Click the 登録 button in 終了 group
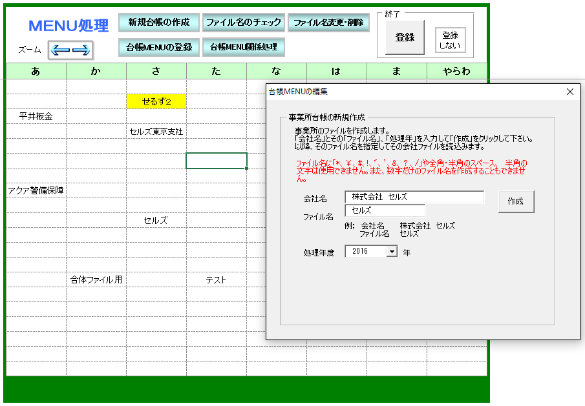585x406 pixels. 405,37
